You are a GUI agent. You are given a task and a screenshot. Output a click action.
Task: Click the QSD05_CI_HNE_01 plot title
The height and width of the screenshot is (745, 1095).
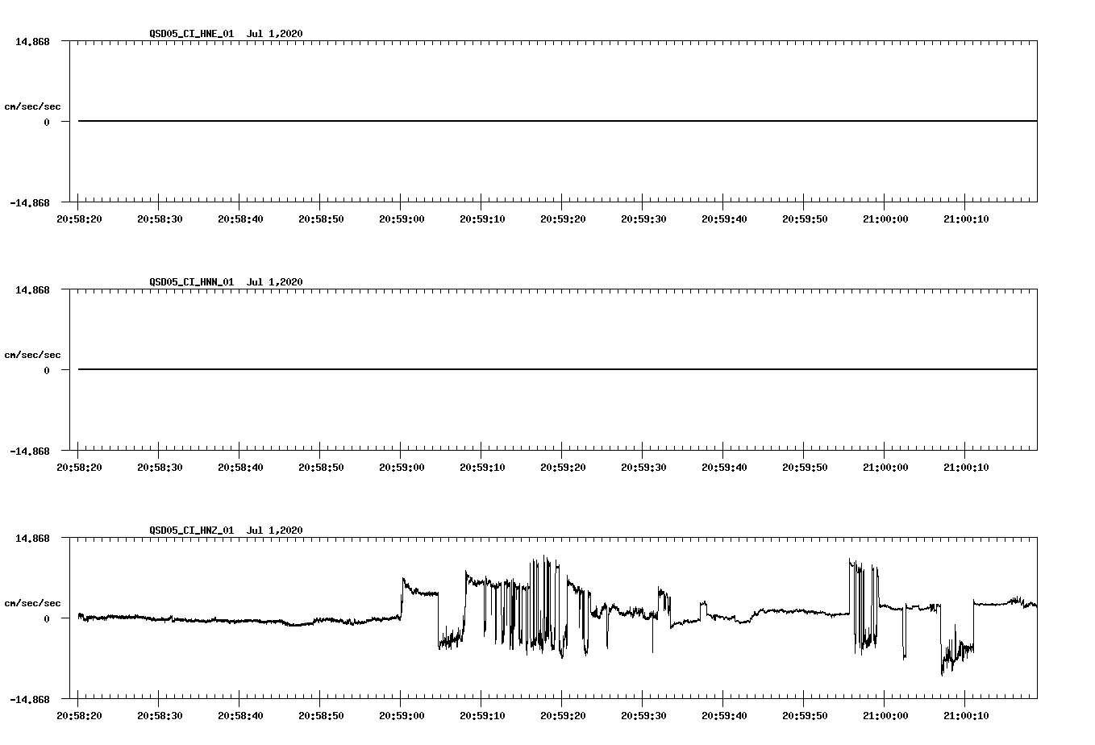(226, 34)
